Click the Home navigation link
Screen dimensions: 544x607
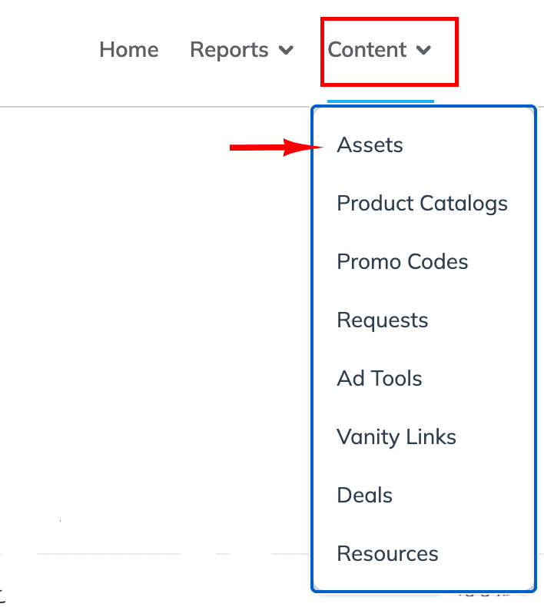[x=129, y=50]
